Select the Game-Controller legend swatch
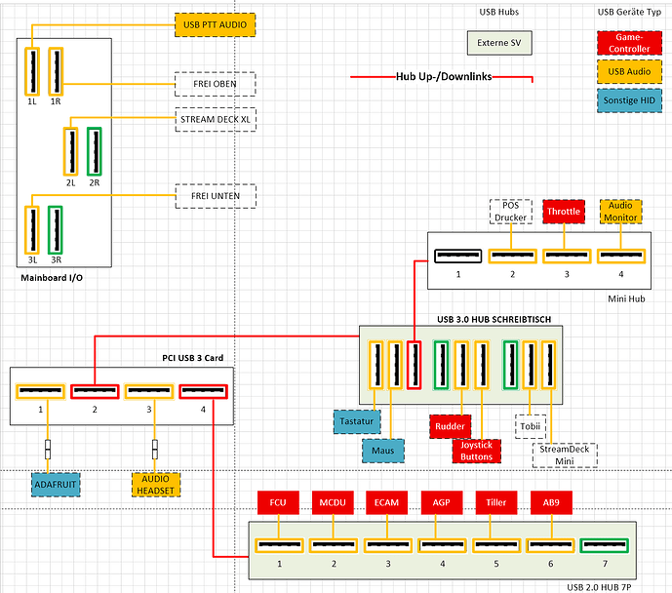Viewport: 672px width, 593px height. (x=629, y=43)
